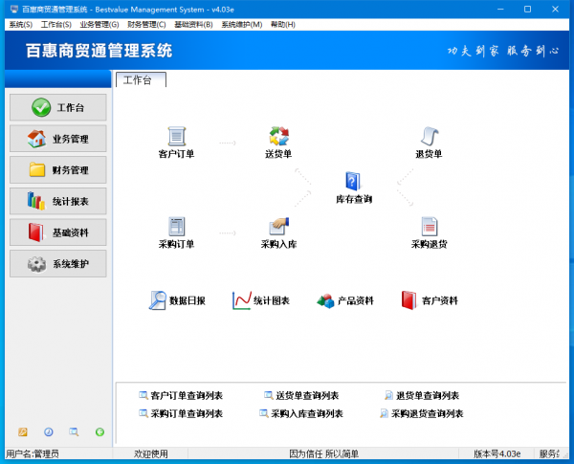Open the 帮助(H) menu
The width and height of the screenshot is (574, 464).
click(282, 25)
